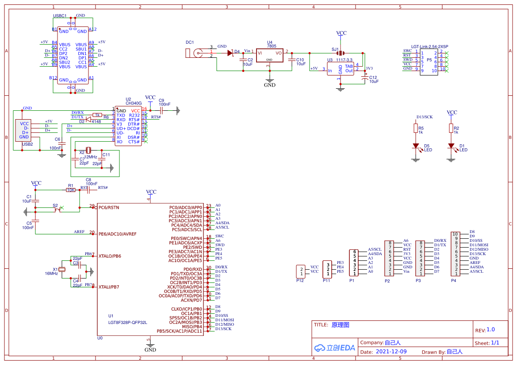Click the C1 10uF capacitor symbol
Image resolution: width=517 pixels, height=365 pixels.
[35, 201]
